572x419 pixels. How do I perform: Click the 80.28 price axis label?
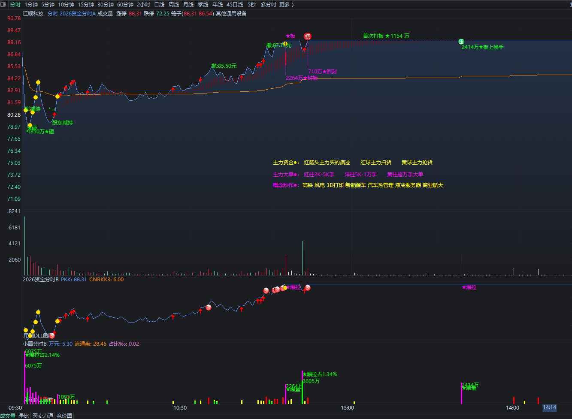(14, 115)
